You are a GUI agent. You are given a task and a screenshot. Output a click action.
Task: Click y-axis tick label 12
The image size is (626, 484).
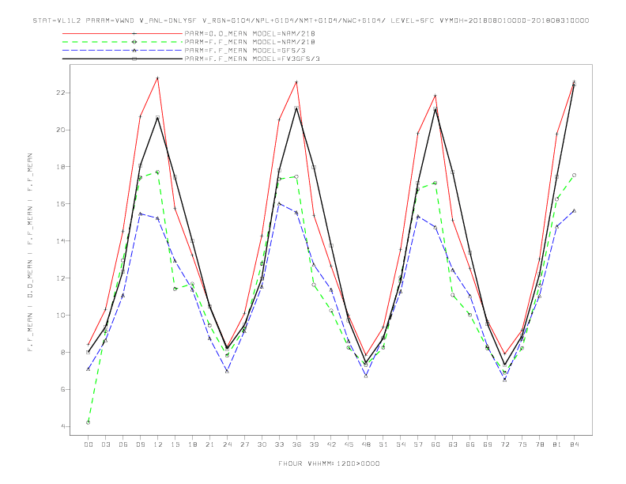pos(61,278)
